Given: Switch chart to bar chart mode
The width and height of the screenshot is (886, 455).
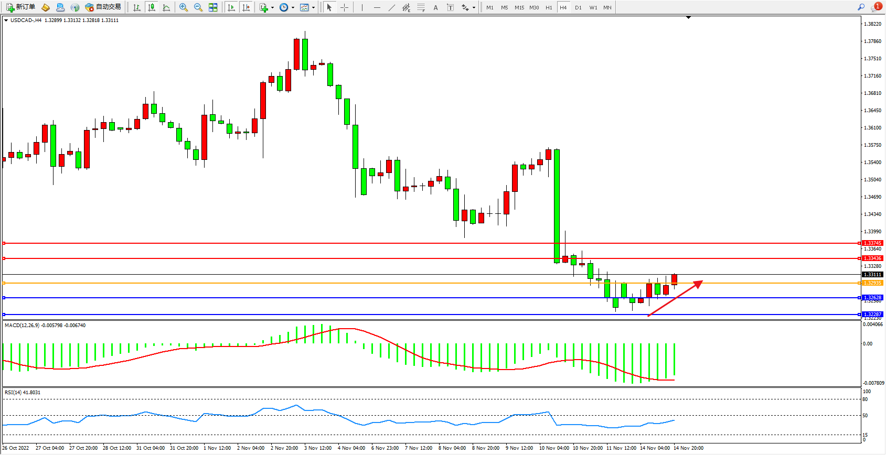Looking at the screenshot, I should pyautogui.click(x=137, y=7).
